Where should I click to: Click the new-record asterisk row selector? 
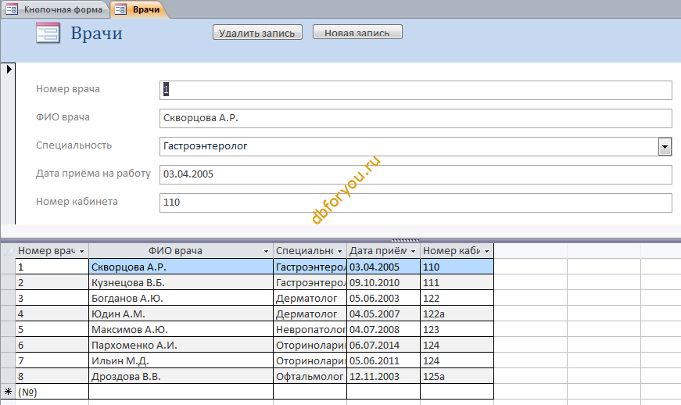[8, 392]
